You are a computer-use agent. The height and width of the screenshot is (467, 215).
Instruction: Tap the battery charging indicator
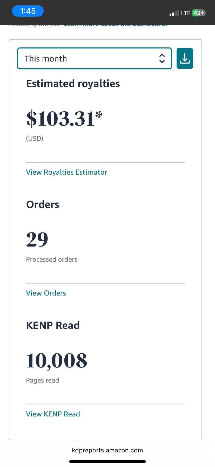click(x=199, y=13)
